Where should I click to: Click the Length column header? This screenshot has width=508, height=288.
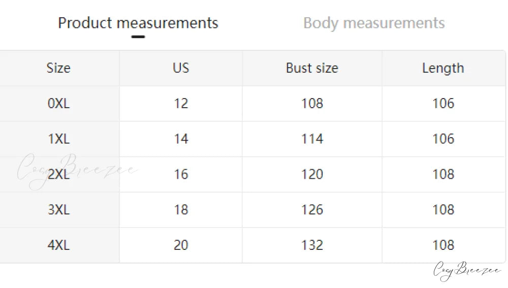pyautogui.click(x=443, y=68)
